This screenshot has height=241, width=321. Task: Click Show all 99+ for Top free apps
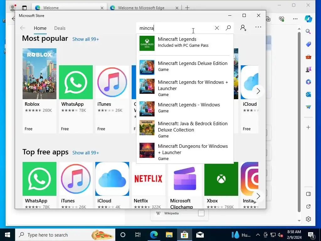86,153
